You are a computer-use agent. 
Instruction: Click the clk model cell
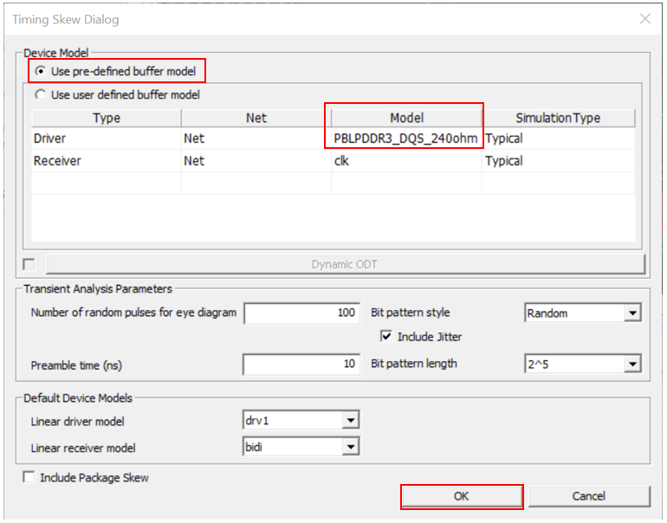[405, 161]
